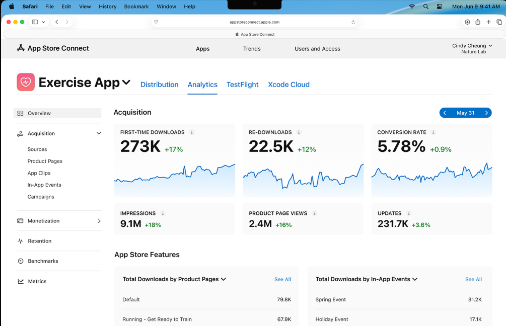This screenshot has width=506, height=326.
Task: Expand the Monetization sidebar section
Action: (99, 220)
